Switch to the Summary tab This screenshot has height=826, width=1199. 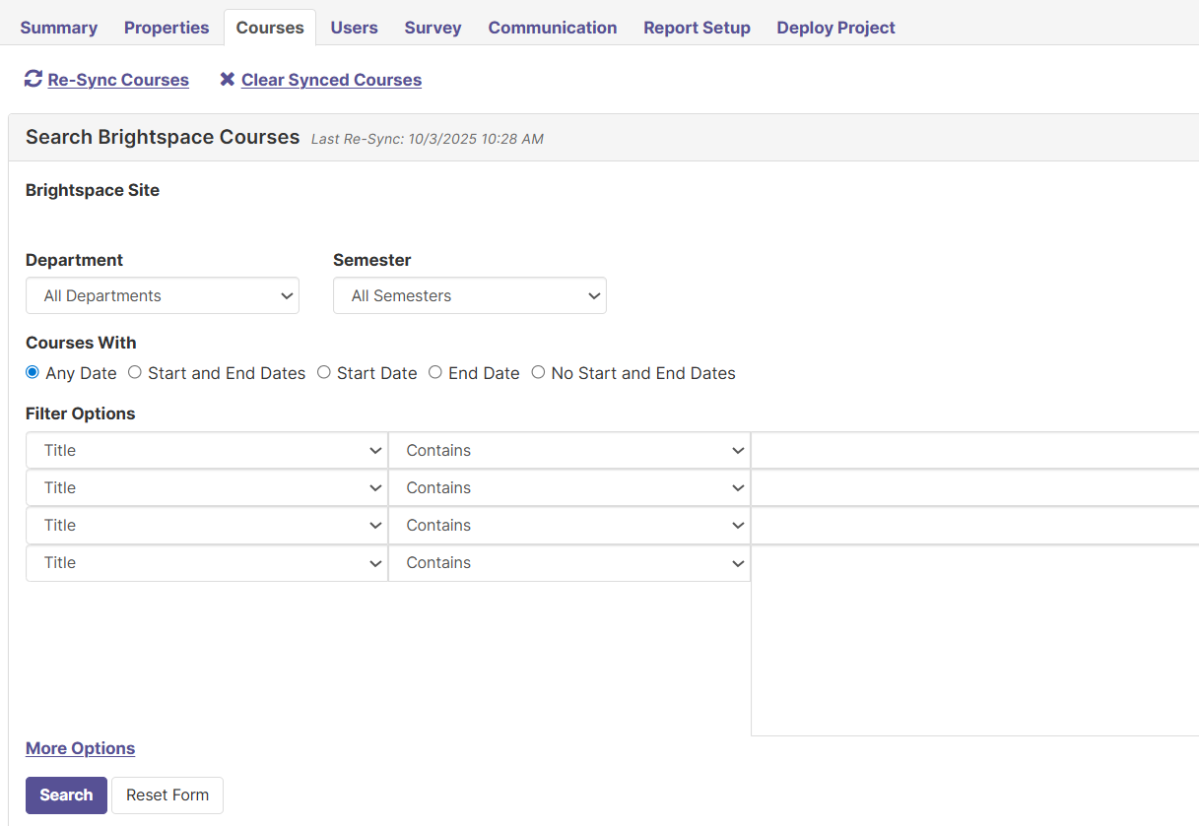click(x=58, y=28)
